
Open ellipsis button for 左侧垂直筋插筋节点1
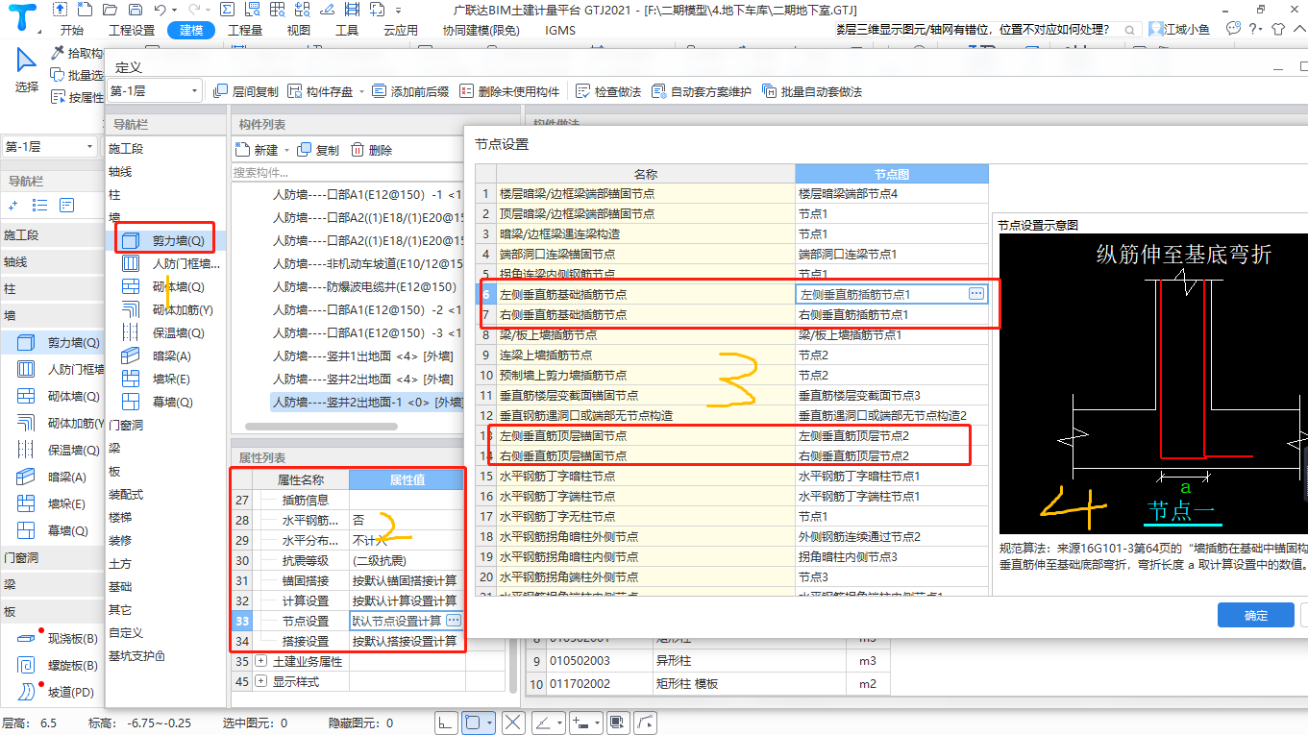coord(976,294)
